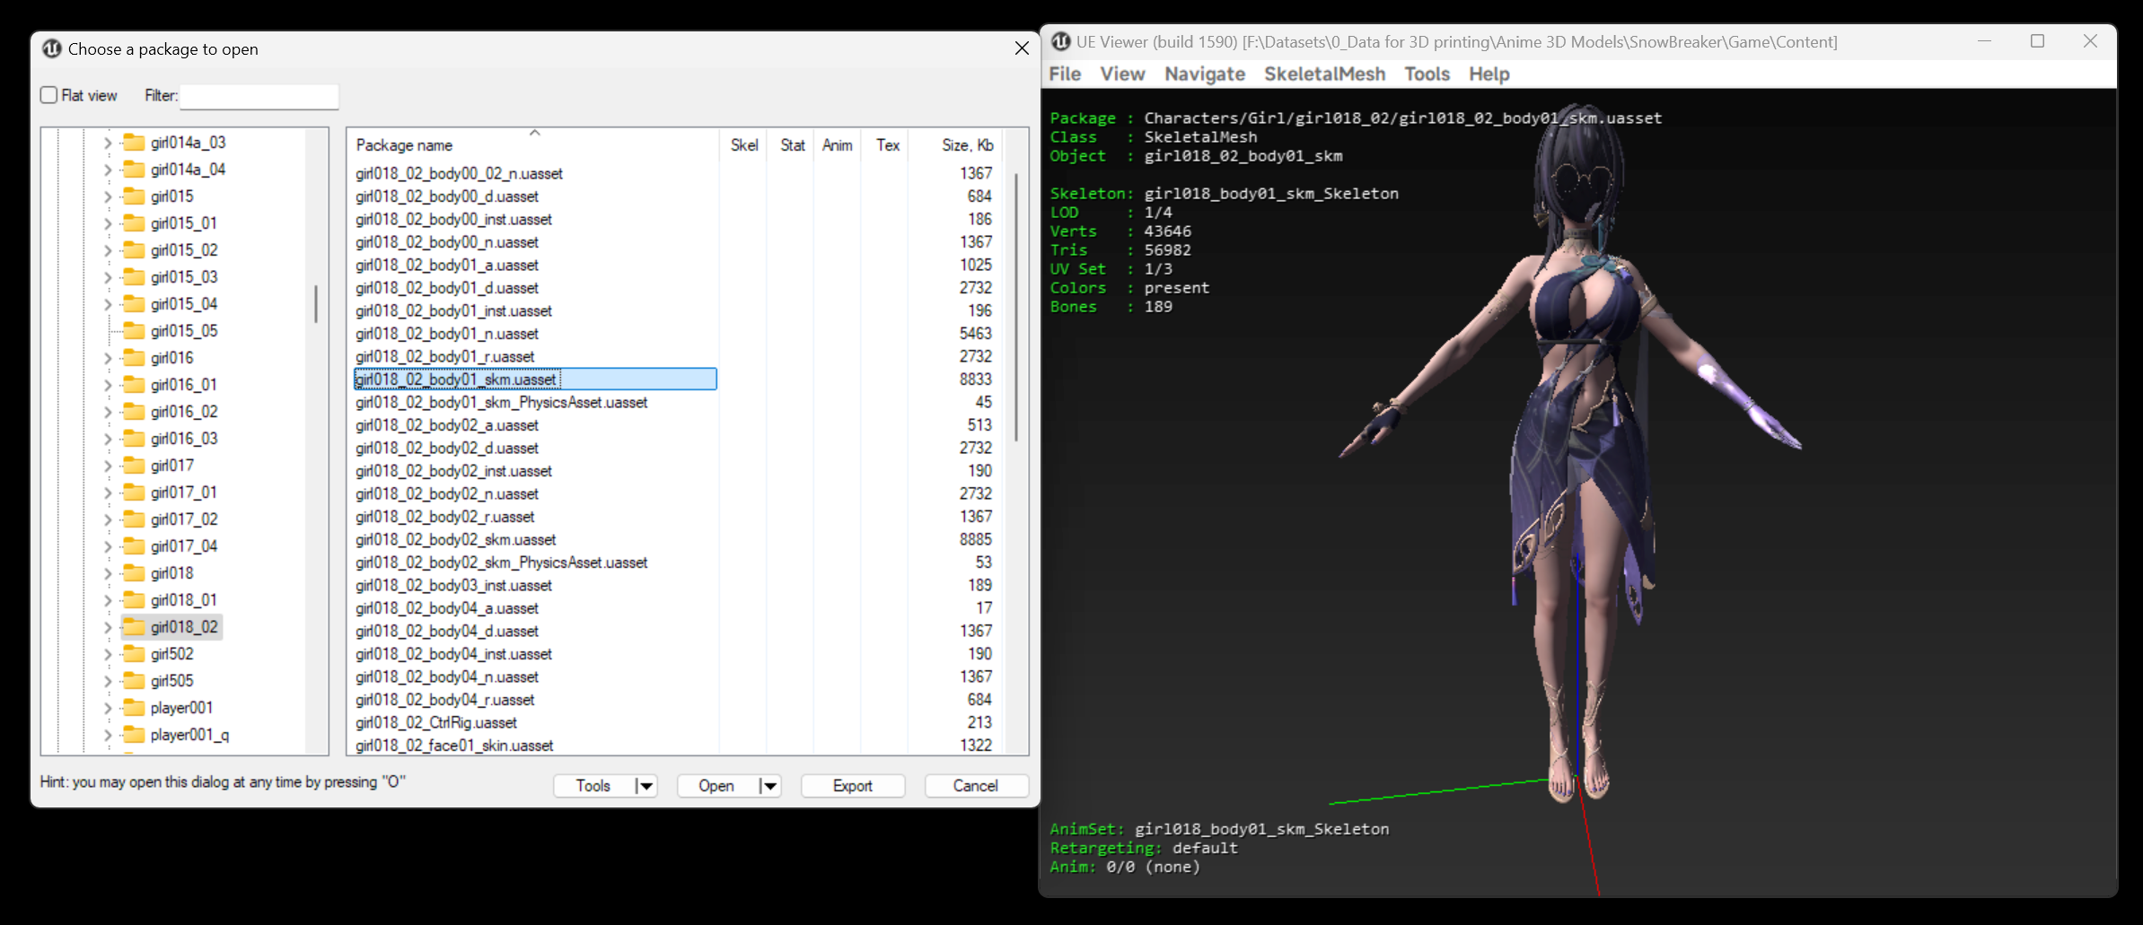Select girl018_02_CtrlRig.uasset row

pyautogui.click(x=535, y=722)
